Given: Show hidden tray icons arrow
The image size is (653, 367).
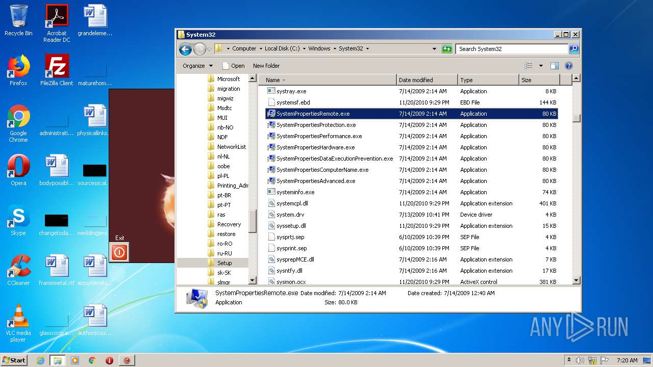Looking at the screenshot, I should click(569, 360).
